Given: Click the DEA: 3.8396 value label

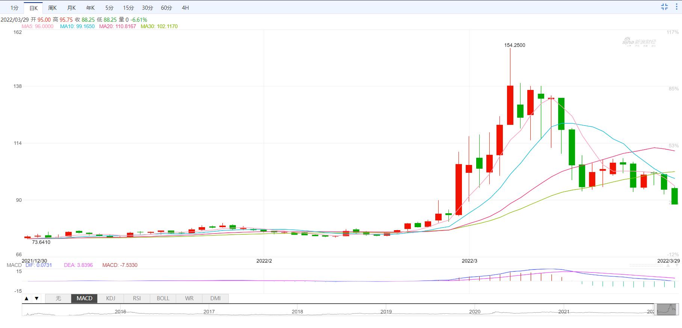Looking at the screenshot, I should click(78, 265).
